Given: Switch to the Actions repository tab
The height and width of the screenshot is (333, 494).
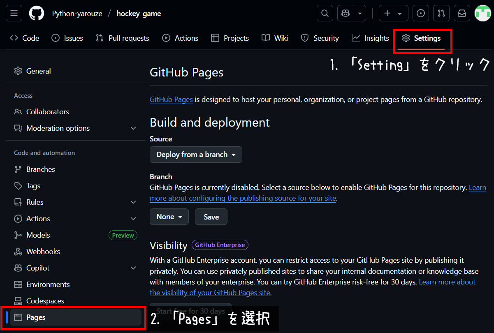Looking at the screenshot, I should click(180, 38).
